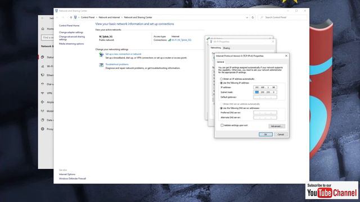Click Data usage icon in Settings sidebar
The image size is (360, 202).
point(43,120)
